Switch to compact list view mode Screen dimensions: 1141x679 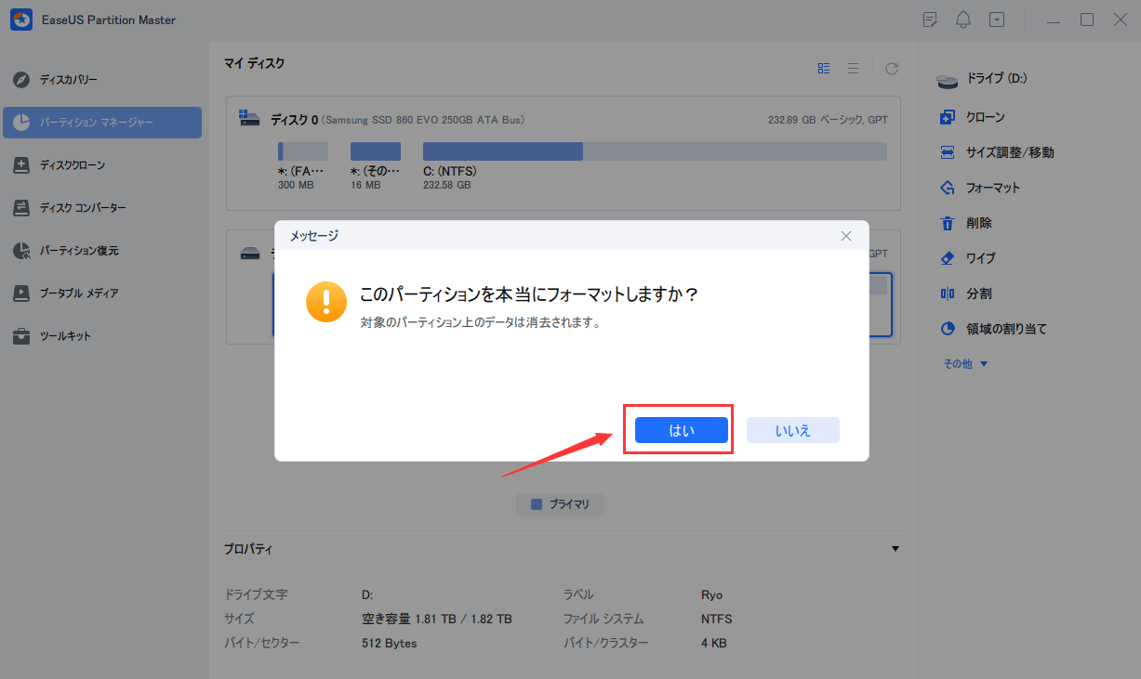[854, 68]
